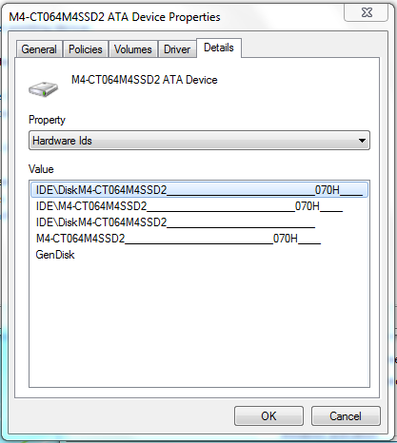This screenshot has height=443, width=397.
Task: Click the disk drive device icon
Action: point(44,88)
